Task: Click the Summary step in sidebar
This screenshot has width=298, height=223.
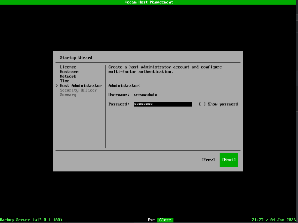Action: click(x=68, y=95)
